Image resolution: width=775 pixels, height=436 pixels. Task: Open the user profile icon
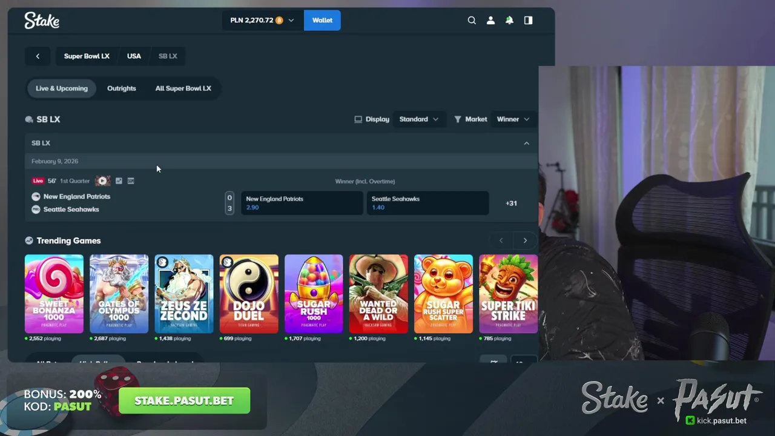[490, 20]
